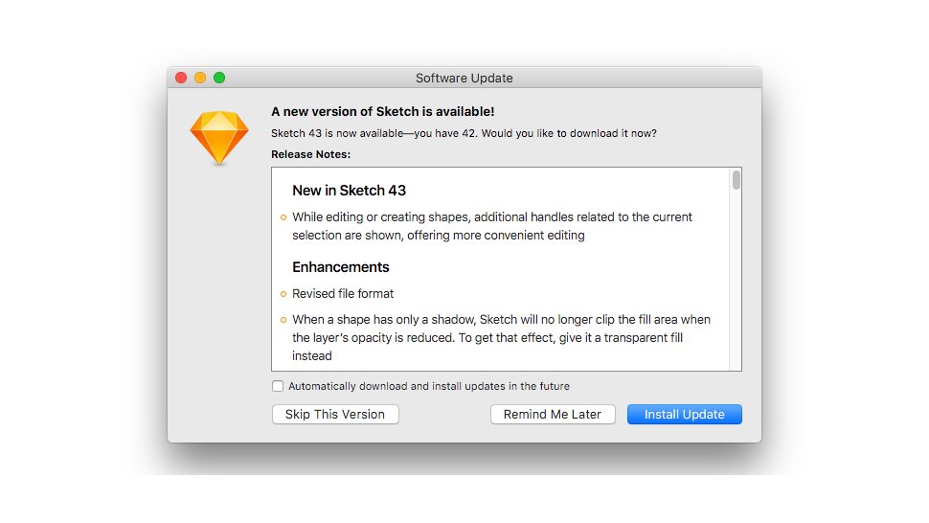Click the 'Release Notes:' label

311,154
